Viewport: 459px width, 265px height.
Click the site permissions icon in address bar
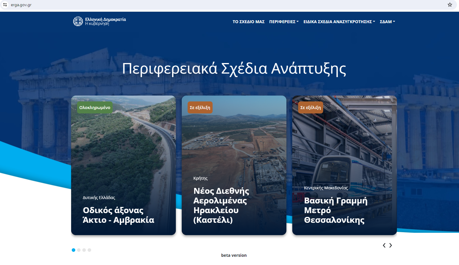coord(5,5)
